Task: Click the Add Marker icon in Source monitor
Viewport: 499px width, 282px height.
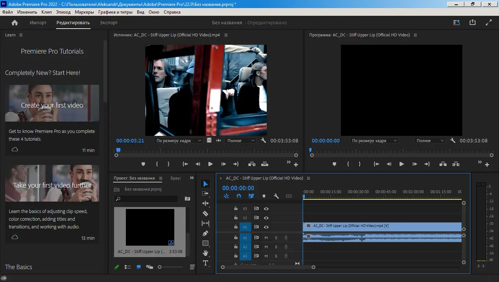Action: [143, 164]
